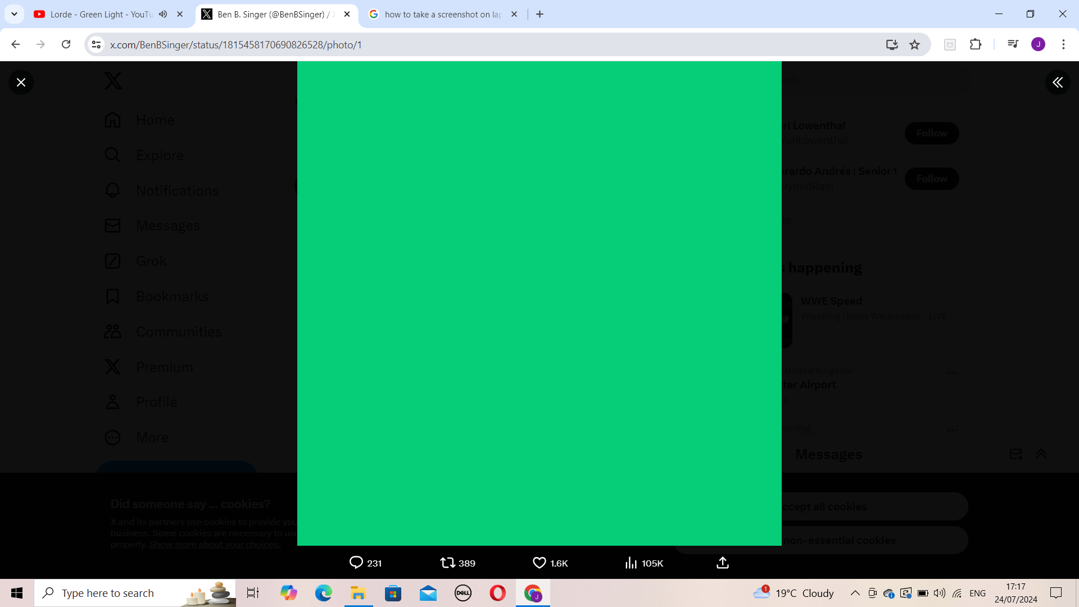Image resolution: width=1079 pixels, height=607 pixels.
Task: Launch Copilot from the taskbar
Action: [289, 593]
